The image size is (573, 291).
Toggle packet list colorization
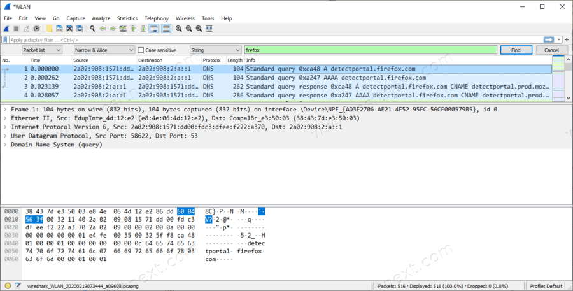166,29
